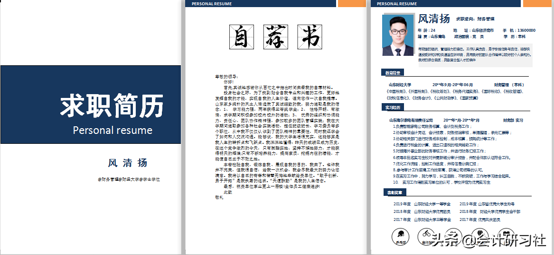Click the closing word 敬礼
Image resolution: width=554 pixels, height=255 pixels.
pos(219,197)
